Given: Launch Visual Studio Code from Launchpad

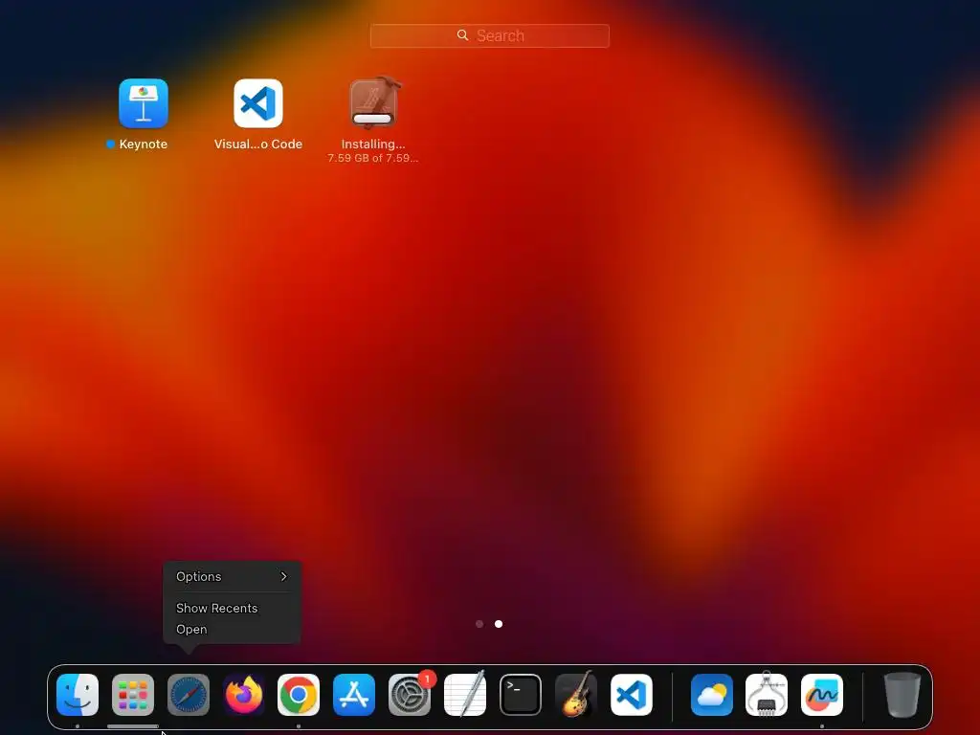Looking at the screenshot, I should pos(258,103).
